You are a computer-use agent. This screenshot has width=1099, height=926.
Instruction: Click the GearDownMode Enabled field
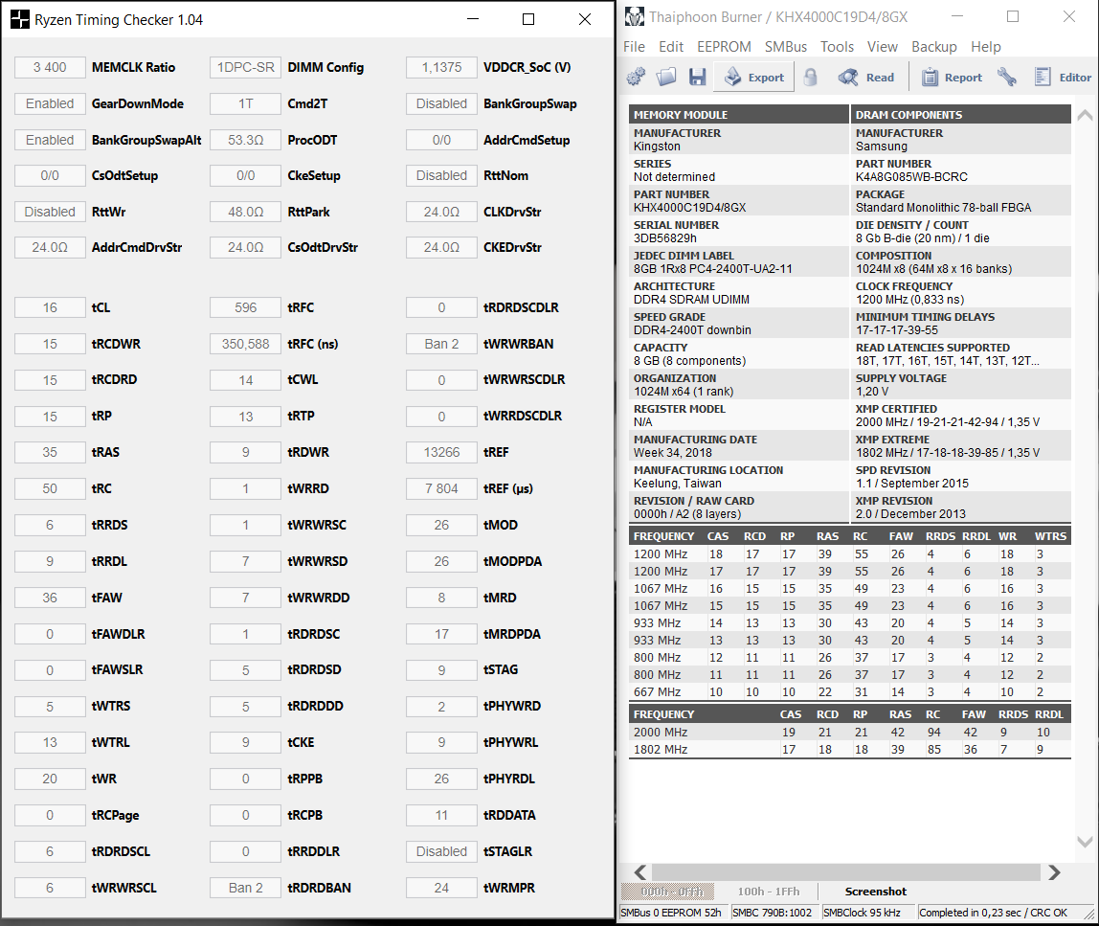(50, 103)
